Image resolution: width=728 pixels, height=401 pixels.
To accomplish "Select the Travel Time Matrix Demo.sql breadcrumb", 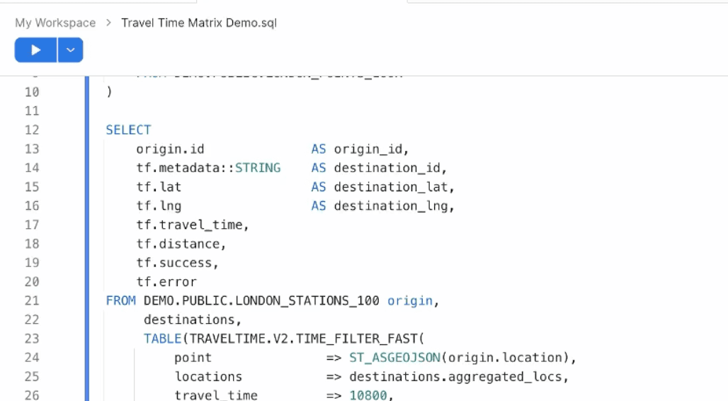I will pos(199,23).
